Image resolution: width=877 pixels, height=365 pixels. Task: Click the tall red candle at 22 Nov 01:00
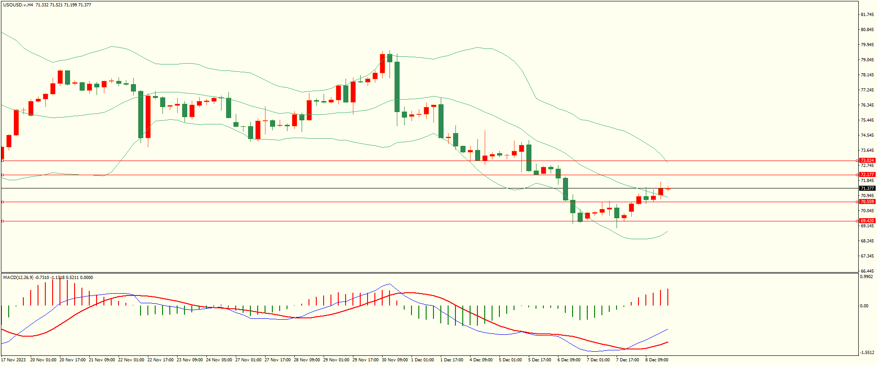148,117
